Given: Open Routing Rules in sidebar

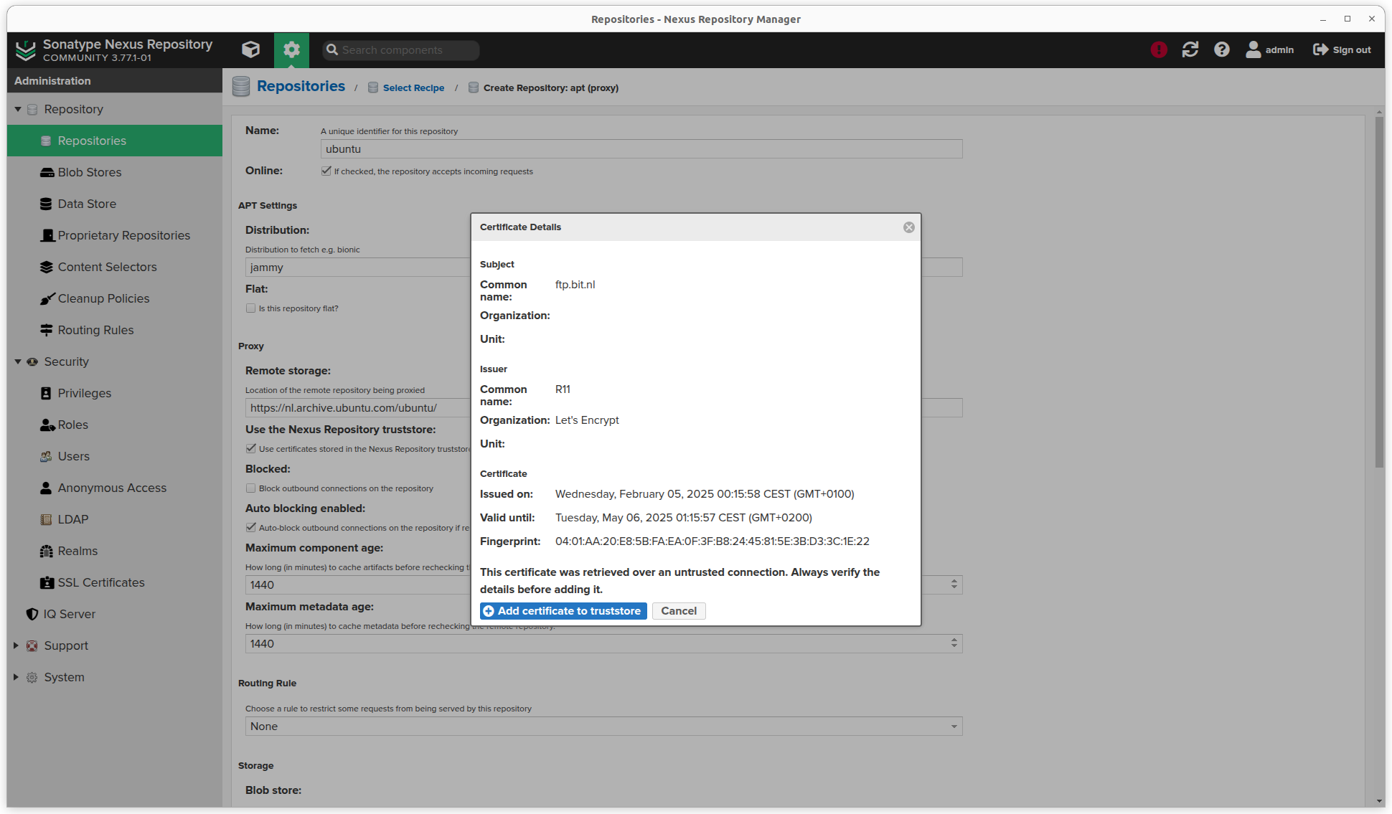Looking at the screenshot, I should (115, 330).
